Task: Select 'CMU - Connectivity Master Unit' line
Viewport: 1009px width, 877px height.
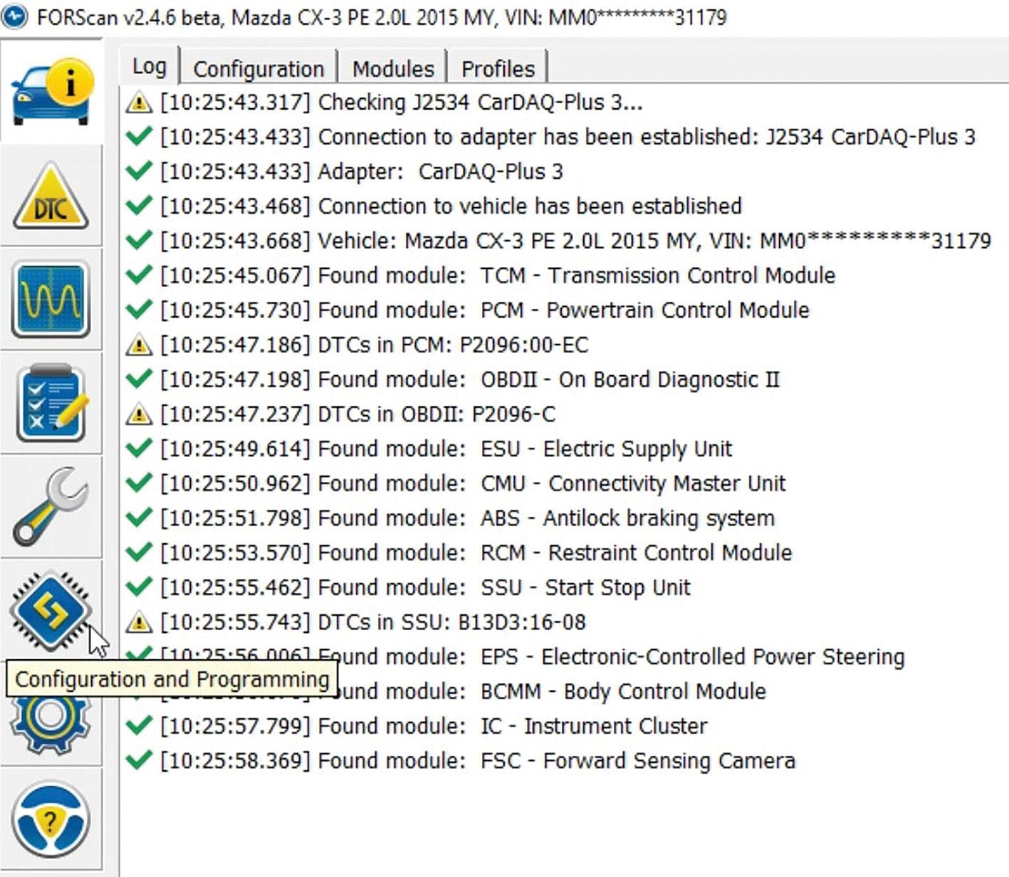Action: (473, 483)
